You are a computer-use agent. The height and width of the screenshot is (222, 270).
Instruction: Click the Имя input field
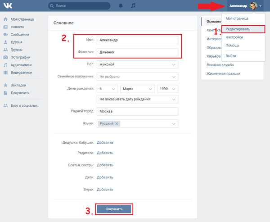pyautogui.click(x=137, y=40)
